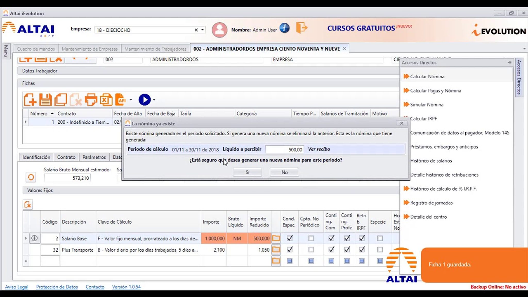This screenshot has height=297, width=528.
Task: Switch to Mantenimiento de Trabajadores tab
Action: pyautogui.click(x=155, y=49)
